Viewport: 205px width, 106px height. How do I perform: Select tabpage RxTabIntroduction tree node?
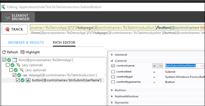[63, 75]
